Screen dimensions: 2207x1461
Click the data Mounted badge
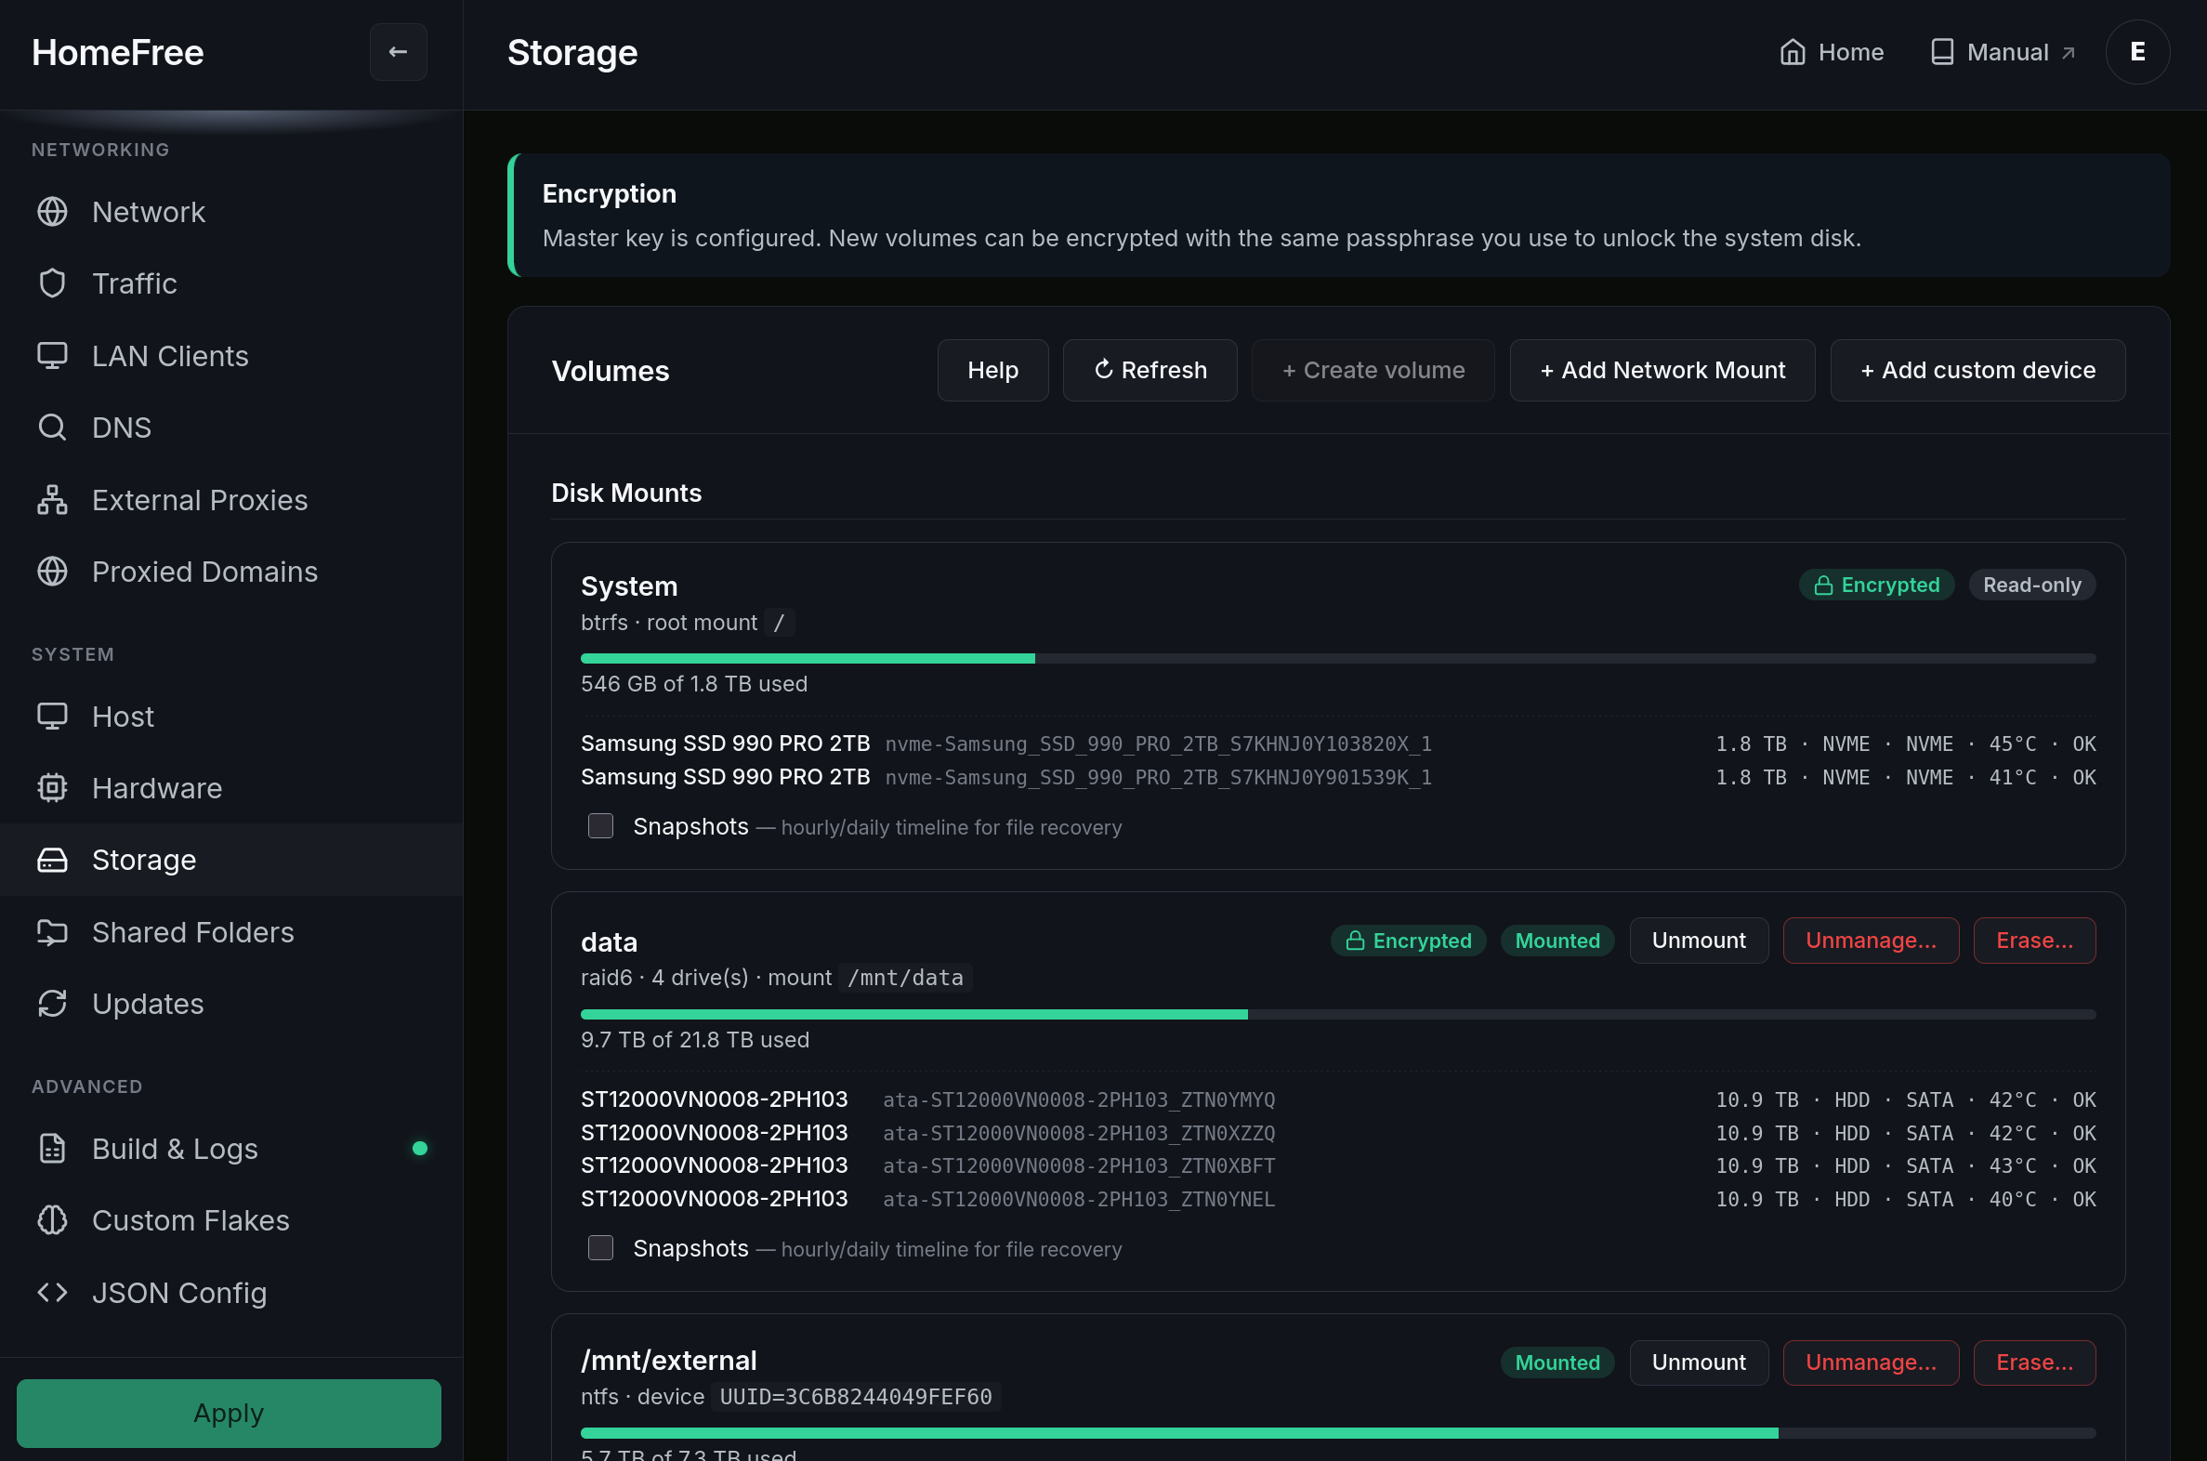(x=1557, y=941)
